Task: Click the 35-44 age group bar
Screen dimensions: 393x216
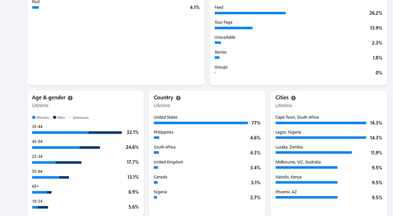Action: (x=77, y=132)
